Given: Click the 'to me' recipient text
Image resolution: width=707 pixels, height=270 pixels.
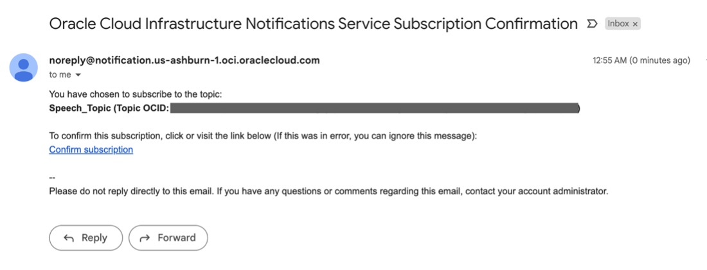Looking at the screenshot, I should (60, 75).
